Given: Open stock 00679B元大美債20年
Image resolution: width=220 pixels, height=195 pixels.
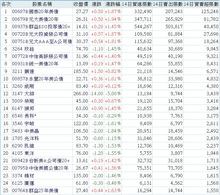Looking at the screenshot, I should pyautogui.click(x=35, y=19).
